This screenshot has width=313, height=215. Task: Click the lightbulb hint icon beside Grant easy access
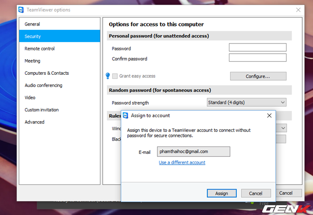coord(108,76)
